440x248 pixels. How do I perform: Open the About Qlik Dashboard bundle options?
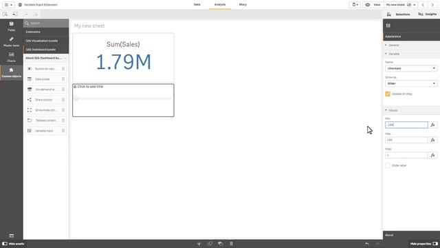tap(65, 58)
